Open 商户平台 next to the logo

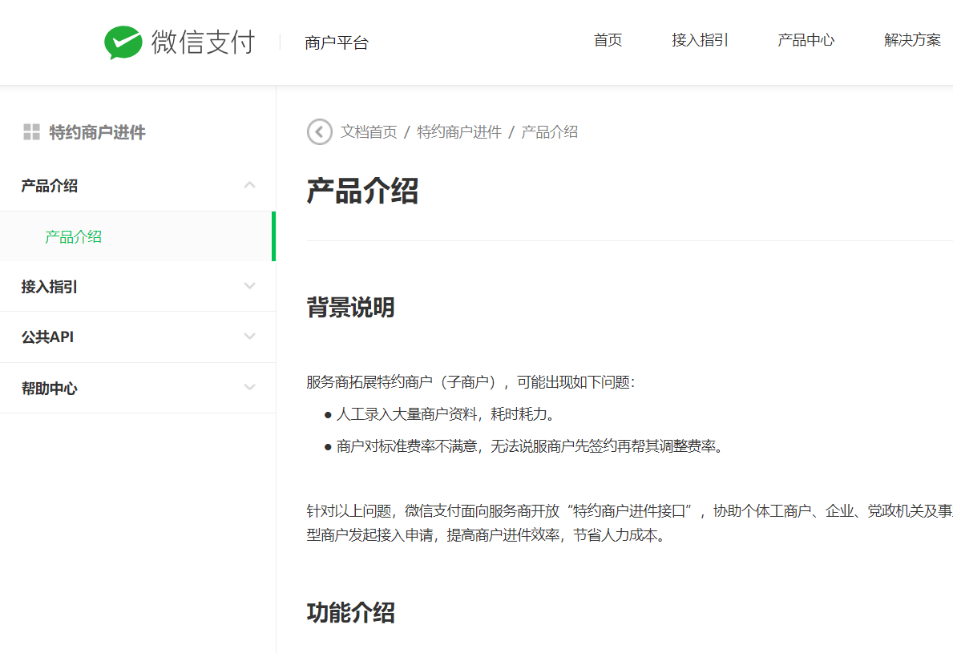(x=337, y=42)
